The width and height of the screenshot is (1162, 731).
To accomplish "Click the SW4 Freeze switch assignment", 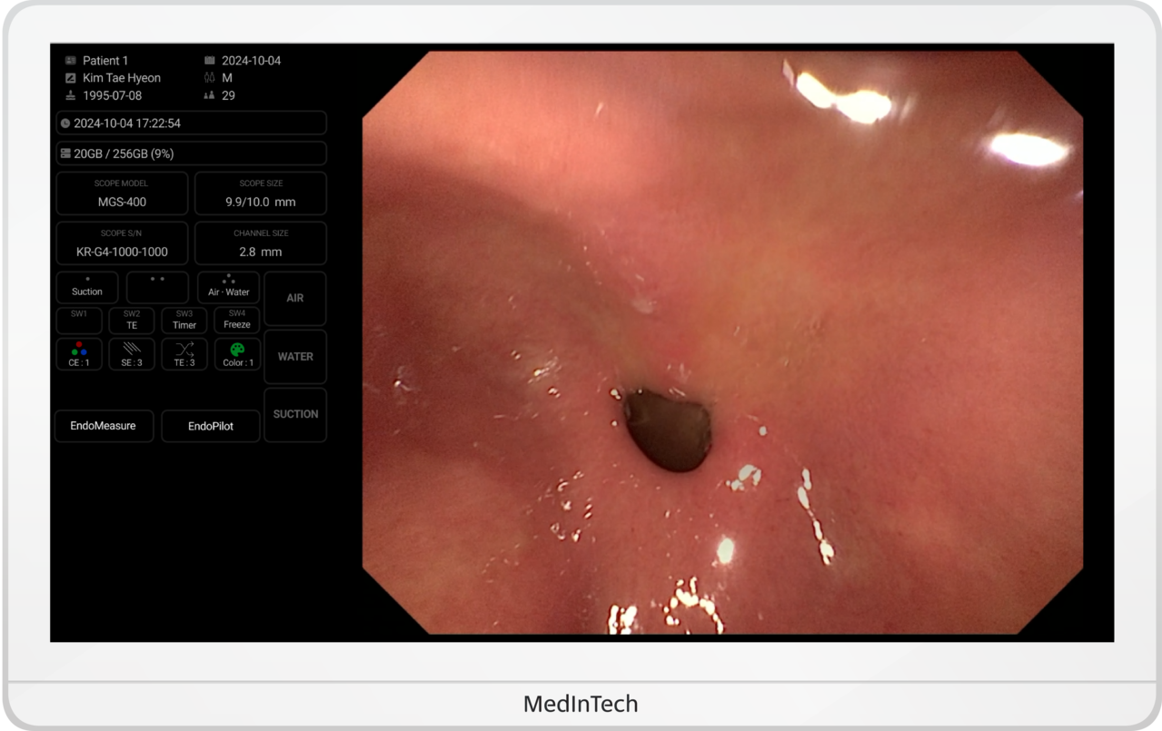I will coord(237,321).
